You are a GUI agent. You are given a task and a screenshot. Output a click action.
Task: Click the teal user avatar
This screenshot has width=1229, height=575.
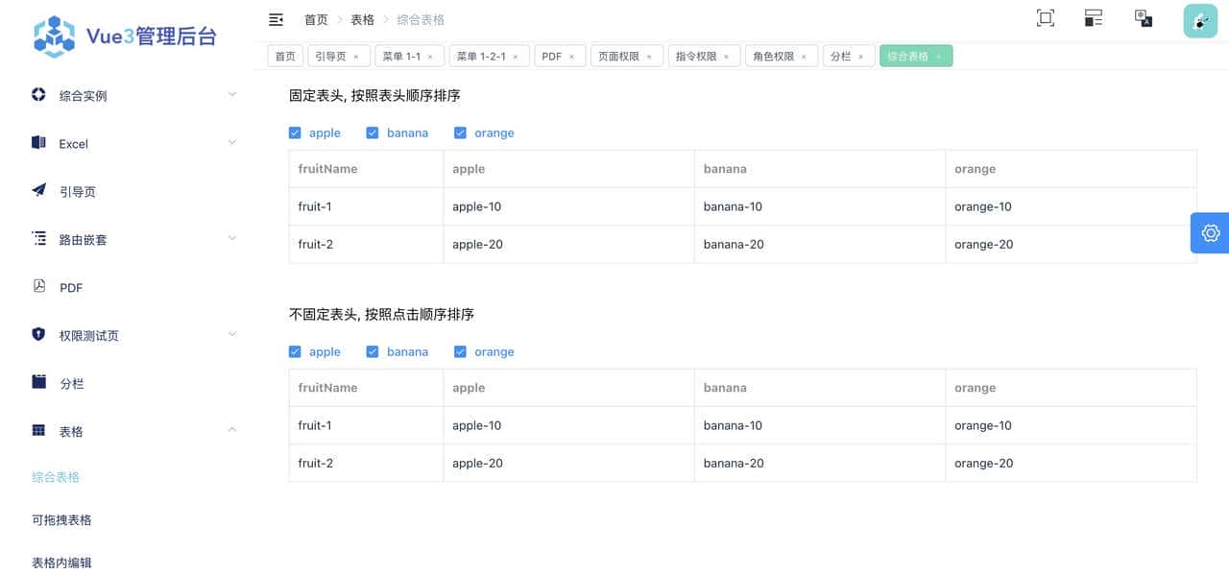[x=1199, y=20]
